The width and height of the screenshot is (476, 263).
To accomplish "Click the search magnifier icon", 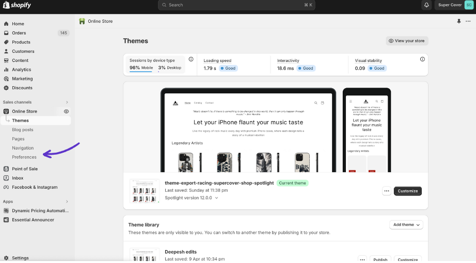I will tap(164, 5).
